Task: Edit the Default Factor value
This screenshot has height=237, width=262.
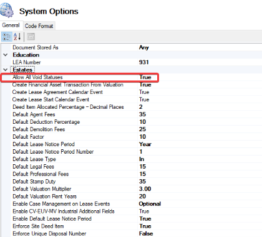Action: click(x=142, y=137)
